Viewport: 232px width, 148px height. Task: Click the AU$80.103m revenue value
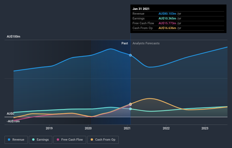pos(167,14)
